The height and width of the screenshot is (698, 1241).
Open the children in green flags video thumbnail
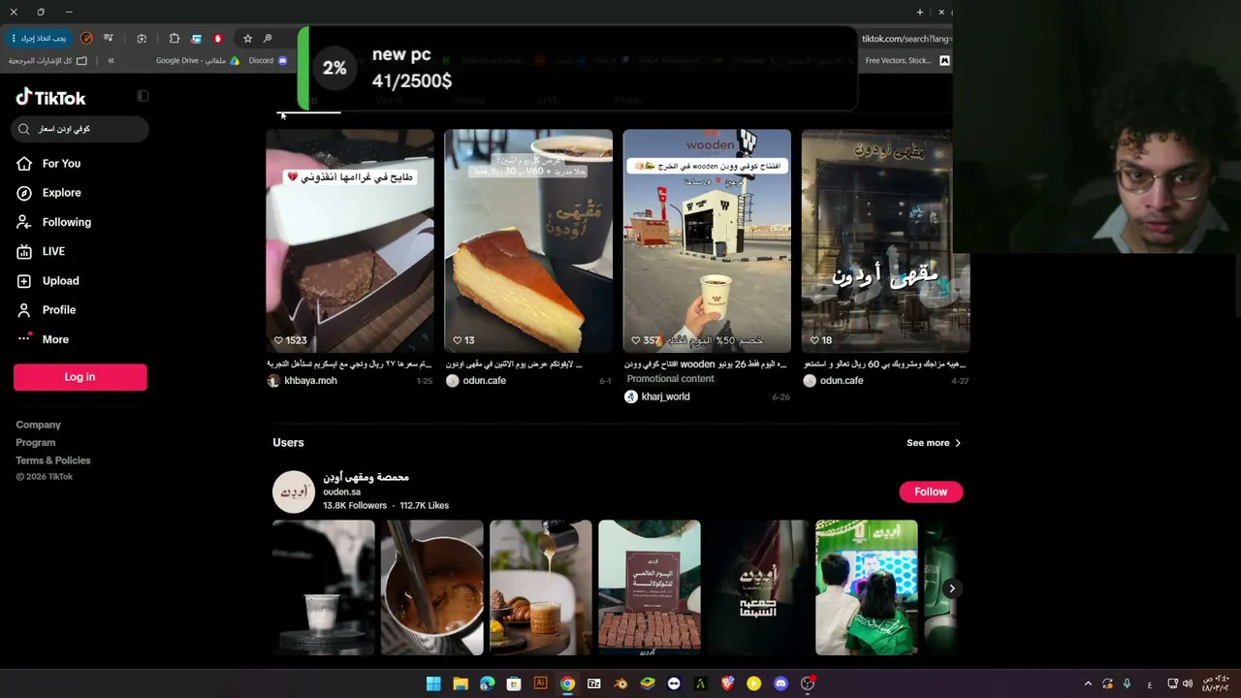click(x=867, y=587)
